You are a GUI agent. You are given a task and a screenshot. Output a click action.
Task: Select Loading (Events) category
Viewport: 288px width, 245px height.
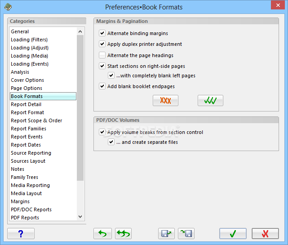pos(43,64)
